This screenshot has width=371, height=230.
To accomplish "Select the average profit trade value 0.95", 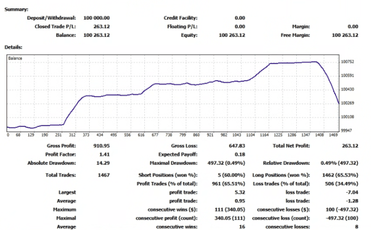I will coord(240,201).
